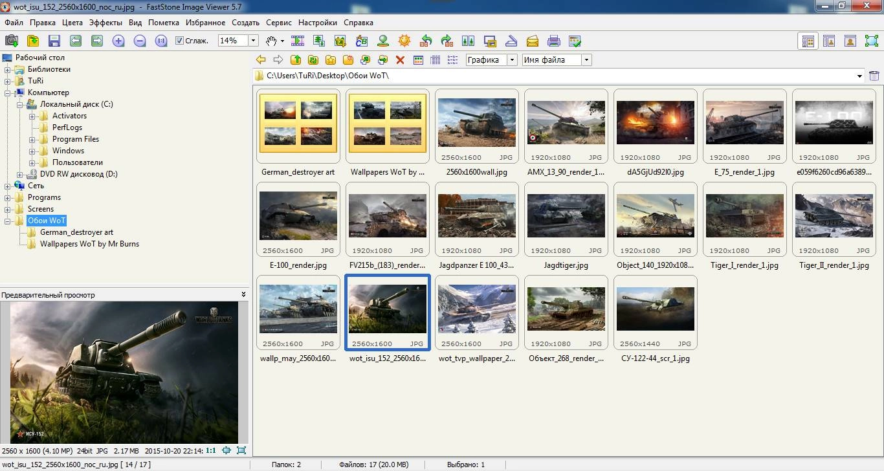Open the hand tool dropdown arrow
Image resolution: width=884 pixels, height=471 pixels.
pos(282,41)
